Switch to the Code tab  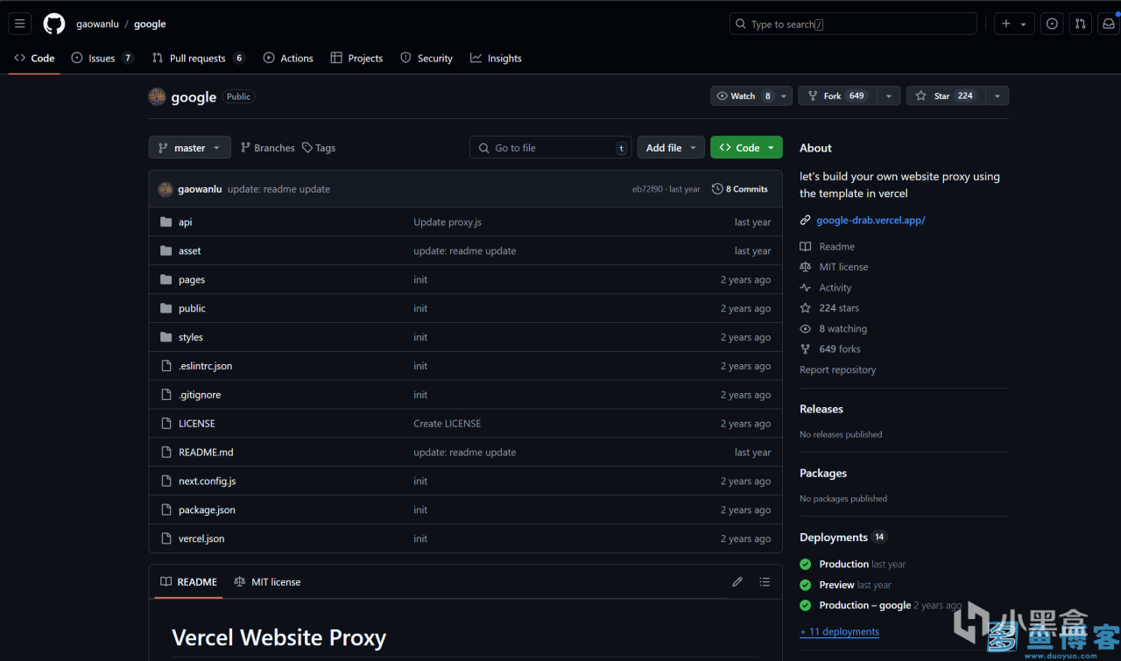[34, 58]
